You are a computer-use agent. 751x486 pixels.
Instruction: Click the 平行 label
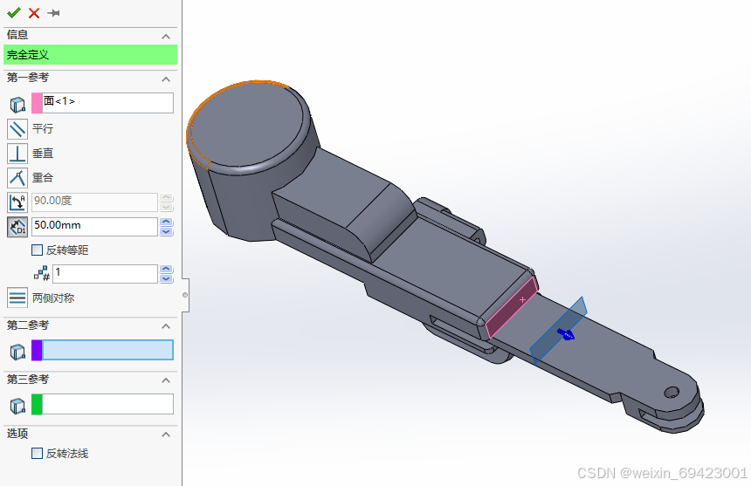click(43, 128)
